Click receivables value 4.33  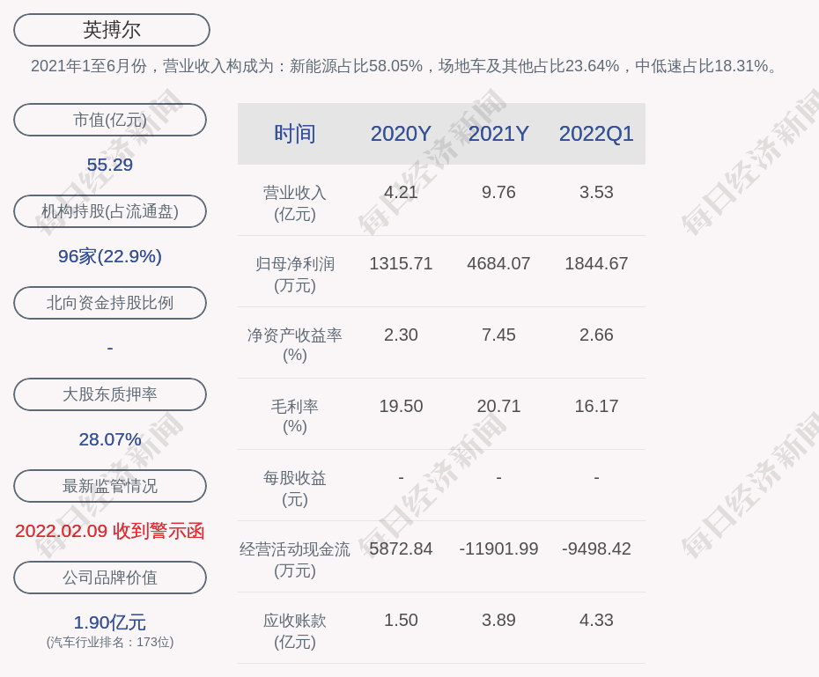596,620
